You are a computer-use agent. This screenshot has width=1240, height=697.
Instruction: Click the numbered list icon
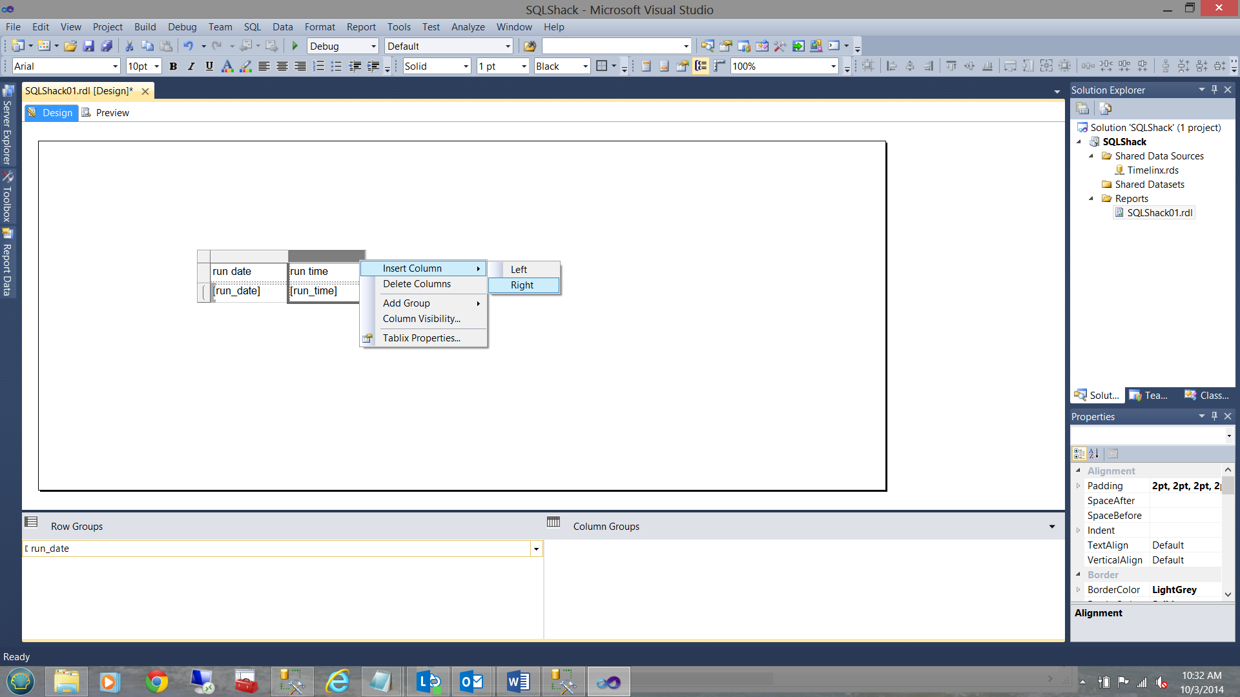[x=318, y=66]
